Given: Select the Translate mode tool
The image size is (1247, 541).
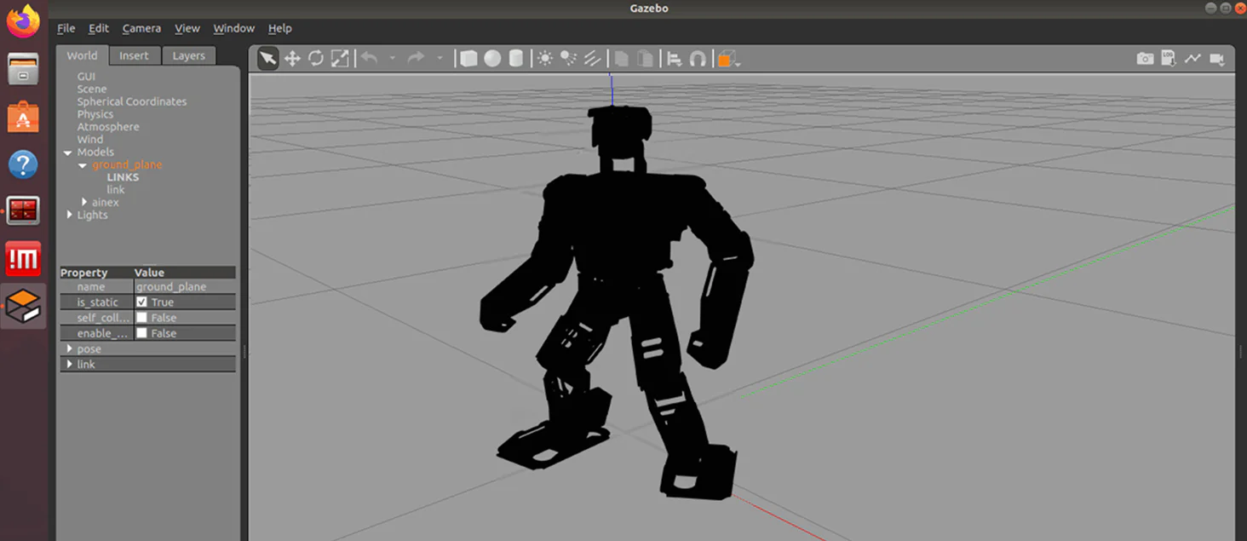Looking at the screenshot, I should click(x=292, y=58).
